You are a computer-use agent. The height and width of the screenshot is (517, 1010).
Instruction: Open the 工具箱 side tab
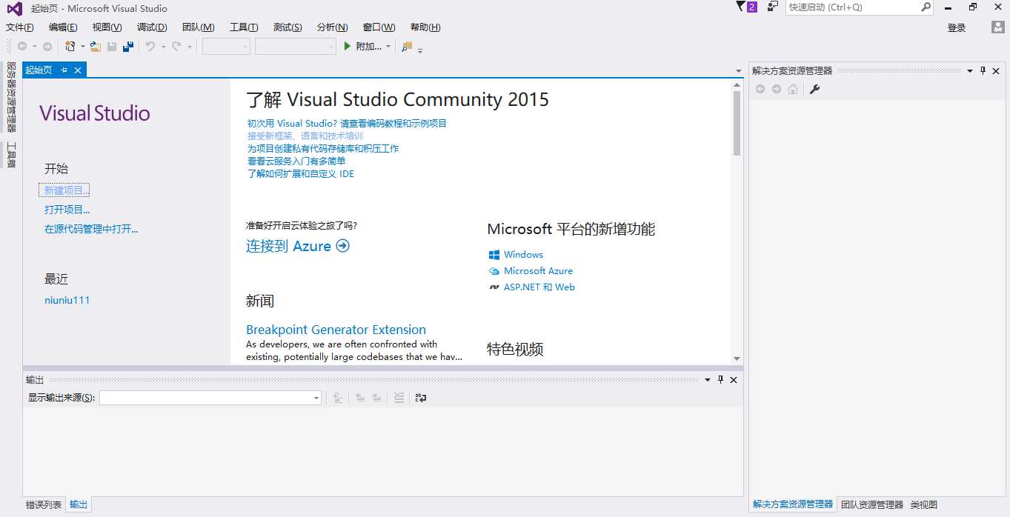click(11, 156)
